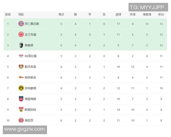Click the 场次 column header

(61, 14)
